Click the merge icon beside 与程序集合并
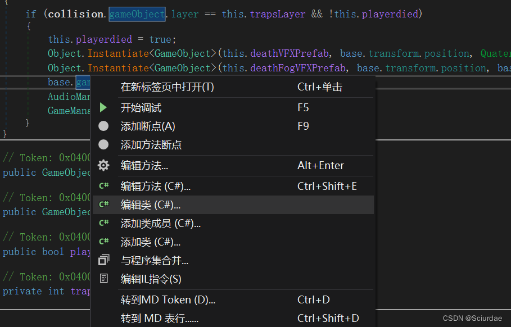Screen dimensions: 511x327 [103, 260]
